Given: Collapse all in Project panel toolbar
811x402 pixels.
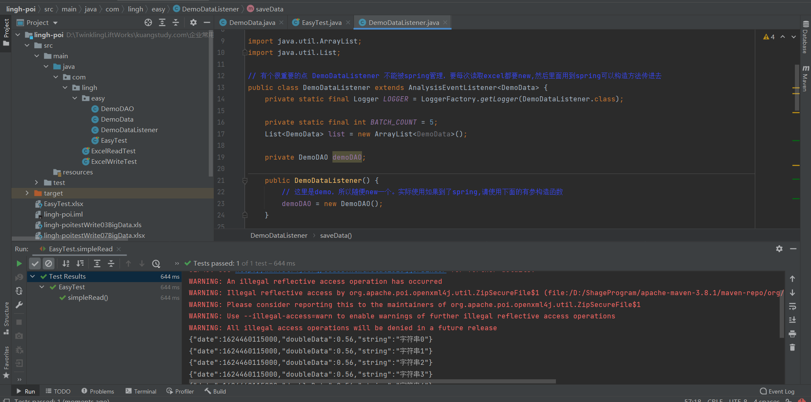Looking at the screenshot, I should (x=176, y=22).
